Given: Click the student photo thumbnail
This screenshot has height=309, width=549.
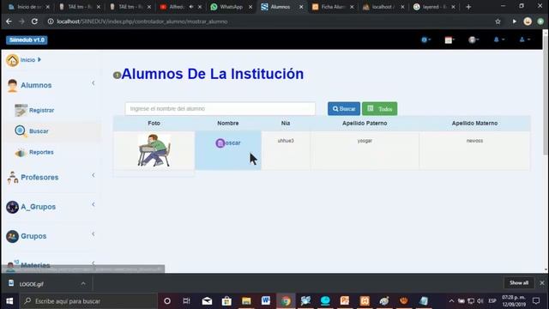Looking at the screenshot, I should click(x=154, y=150).
